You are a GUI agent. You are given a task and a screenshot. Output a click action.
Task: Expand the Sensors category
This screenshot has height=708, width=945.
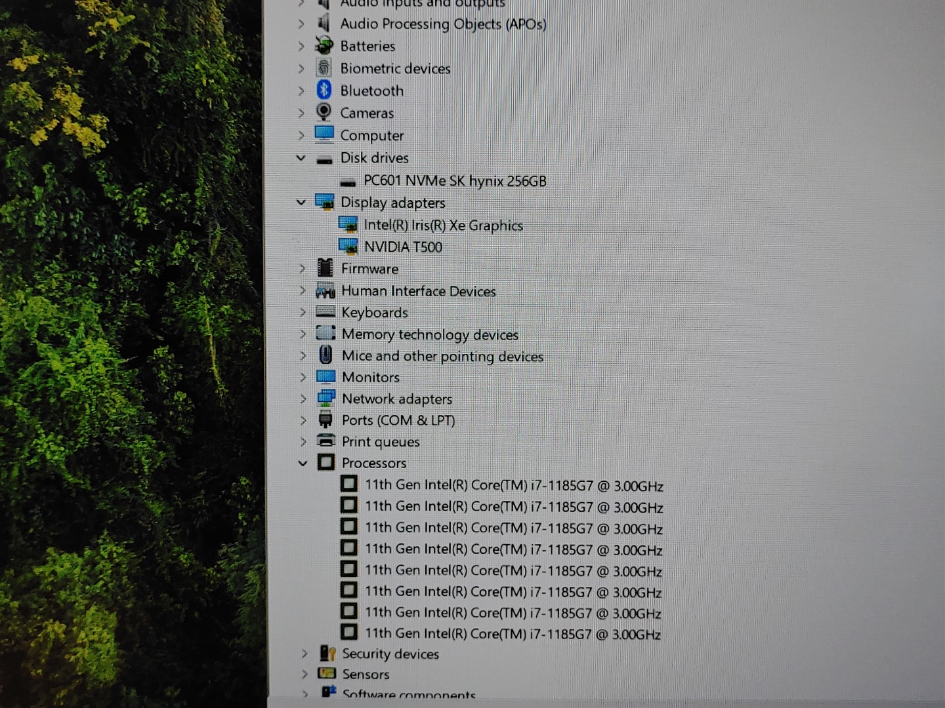click(x=304, y=674)
